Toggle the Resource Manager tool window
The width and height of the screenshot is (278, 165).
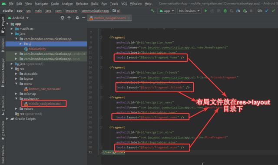pyautogui.click(x=3, y=73)
